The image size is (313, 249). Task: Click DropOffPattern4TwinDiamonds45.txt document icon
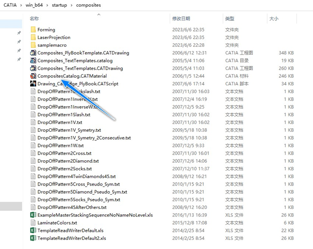[x=33, y=176]
